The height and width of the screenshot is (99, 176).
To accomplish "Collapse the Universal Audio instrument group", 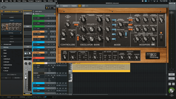I will pyautogui.click(x=2, y=44).
